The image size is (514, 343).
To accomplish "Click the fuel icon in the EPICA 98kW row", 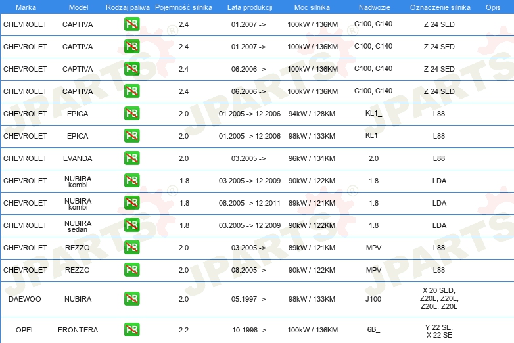I will 131,135.
